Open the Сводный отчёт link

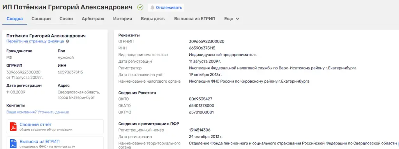pos(35,124)
